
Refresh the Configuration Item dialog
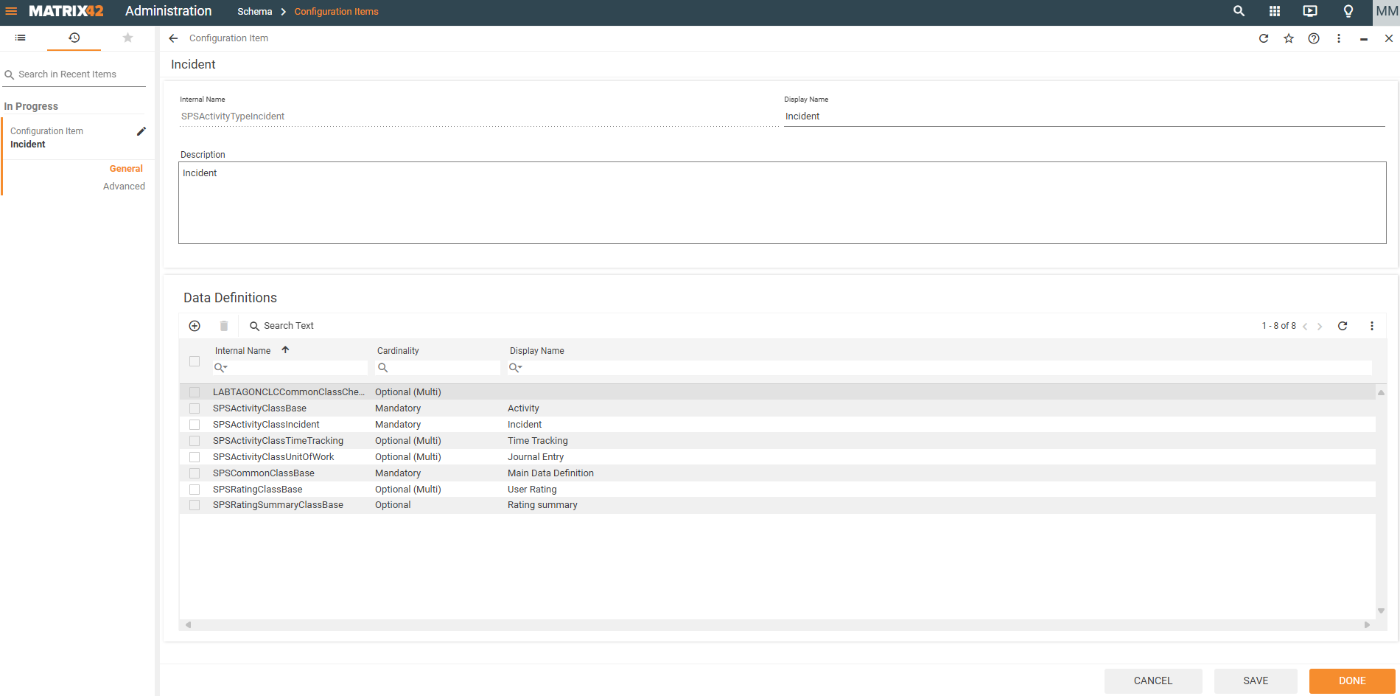[1264, 38]
